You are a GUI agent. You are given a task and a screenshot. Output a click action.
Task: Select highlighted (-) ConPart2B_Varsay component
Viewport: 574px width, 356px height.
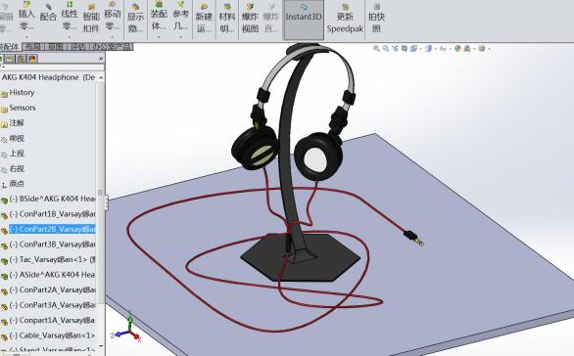(x=52, y=229)
